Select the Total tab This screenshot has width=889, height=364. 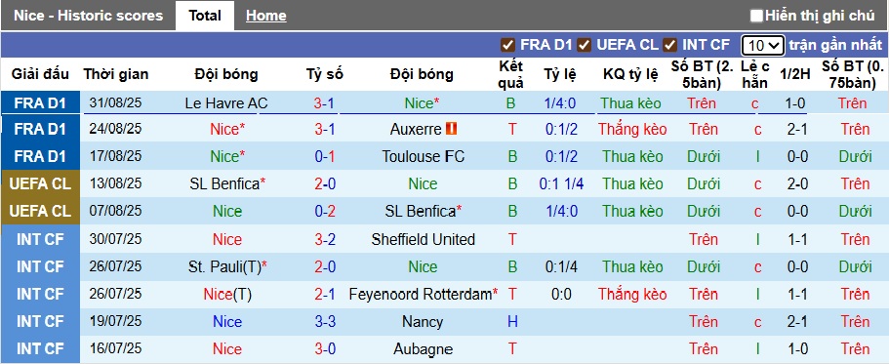click(x=205, y=16)
